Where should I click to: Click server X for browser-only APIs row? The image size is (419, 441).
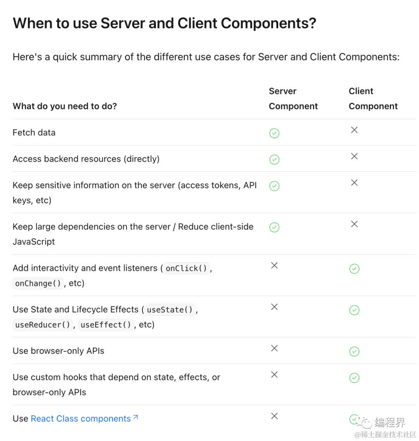[x=274, y=348]
